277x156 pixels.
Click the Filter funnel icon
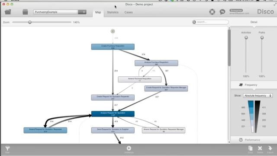coord(7,148)
